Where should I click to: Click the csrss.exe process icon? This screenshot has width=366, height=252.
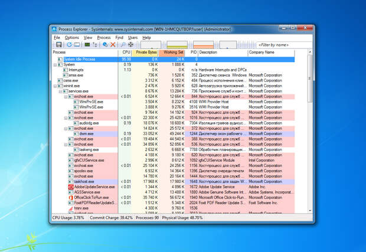coord(60,80)
